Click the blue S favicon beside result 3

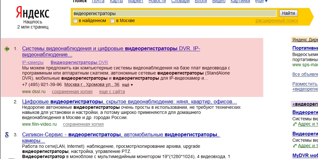click(x=7, y=135)
